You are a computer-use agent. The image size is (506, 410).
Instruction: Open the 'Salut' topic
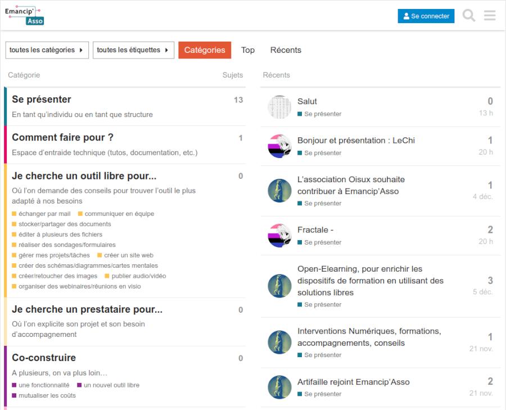307,101
